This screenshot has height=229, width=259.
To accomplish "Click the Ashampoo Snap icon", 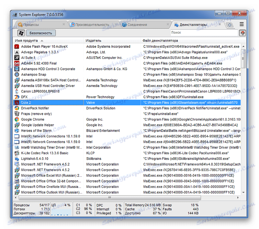I will [17, 74].
